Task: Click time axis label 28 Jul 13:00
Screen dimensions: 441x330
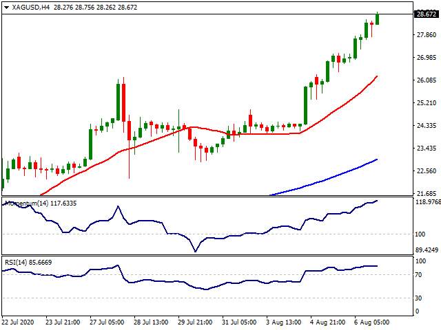Action: pos(151,322)
